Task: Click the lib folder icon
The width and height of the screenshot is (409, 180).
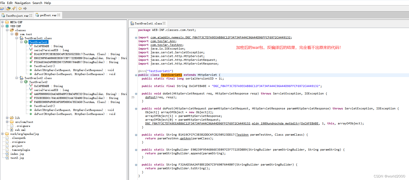Action: click(12, 118)
